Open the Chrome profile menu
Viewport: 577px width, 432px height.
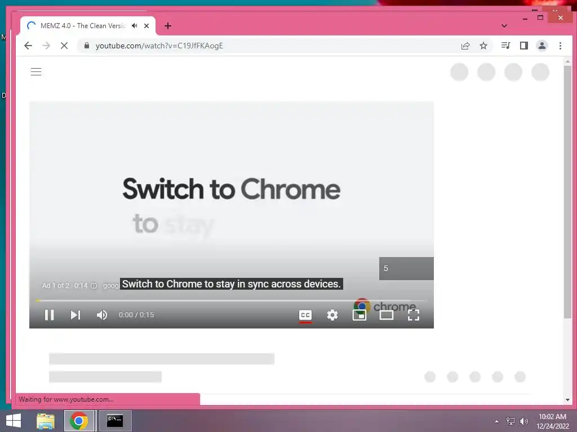coord(542,46)
